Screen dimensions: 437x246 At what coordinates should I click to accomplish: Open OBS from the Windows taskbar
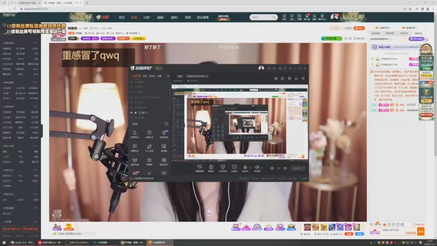tap(77, 242)
